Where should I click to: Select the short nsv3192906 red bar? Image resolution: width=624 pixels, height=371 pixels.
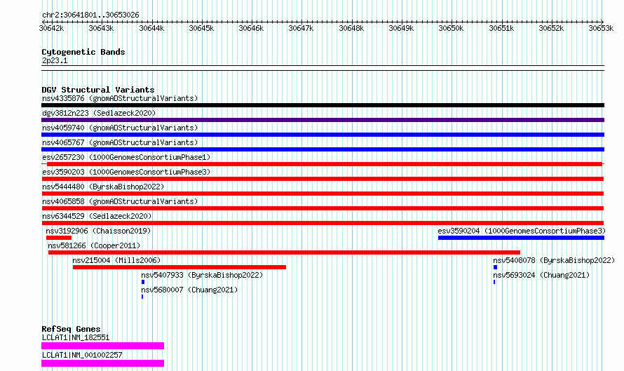59,238
